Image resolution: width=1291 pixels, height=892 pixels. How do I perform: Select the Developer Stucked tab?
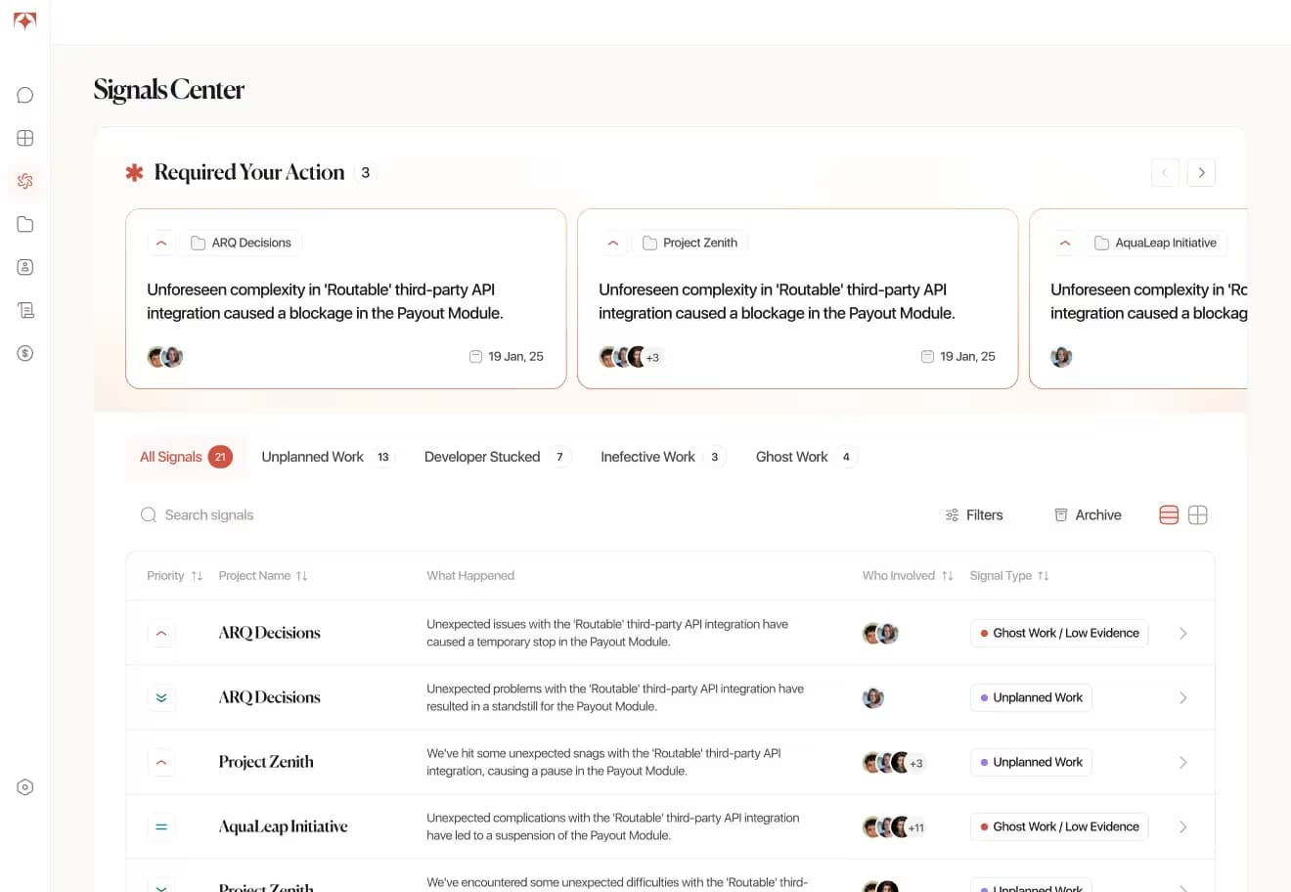click(497, 457)
